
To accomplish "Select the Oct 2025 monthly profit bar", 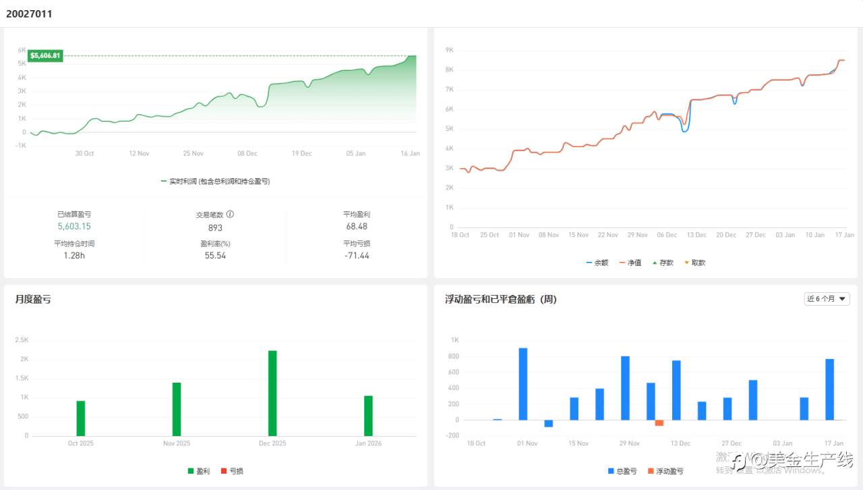I will (81, 418).
